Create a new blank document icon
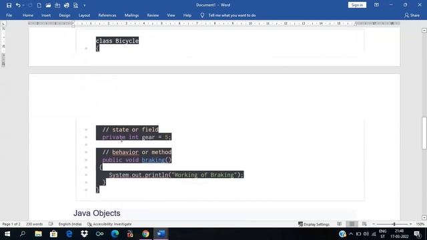 coord(39,5)
